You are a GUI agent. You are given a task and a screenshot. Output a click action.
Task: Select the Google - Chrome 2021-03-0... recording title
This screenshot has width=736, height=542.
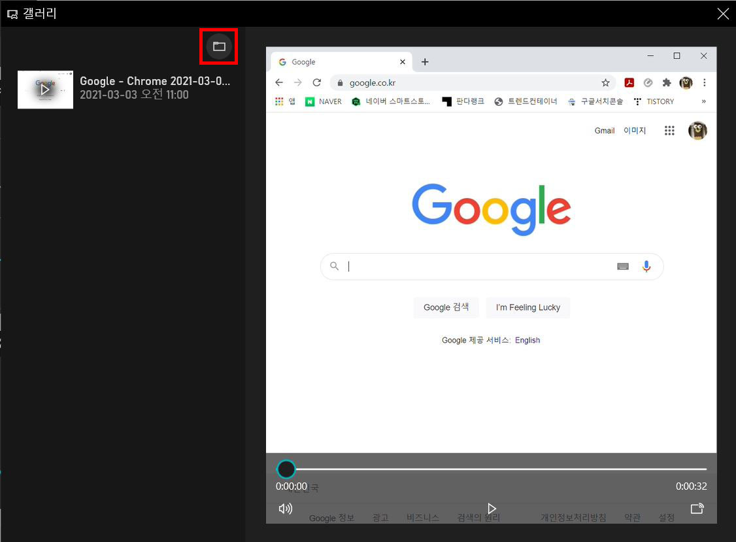tap(155, 81)
